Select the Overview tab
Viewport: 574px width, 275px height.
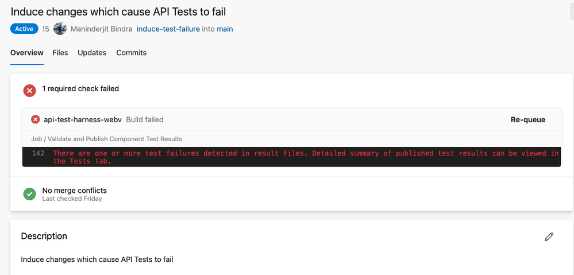tap(27, 53)
